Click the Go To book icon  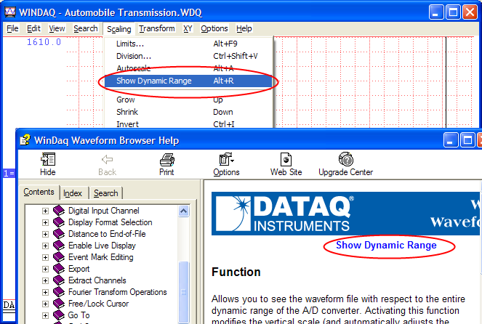click(59, 315)
